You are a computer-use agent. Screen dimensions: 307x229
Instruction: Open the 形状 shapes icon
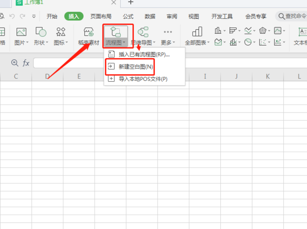tap(41, 32)
